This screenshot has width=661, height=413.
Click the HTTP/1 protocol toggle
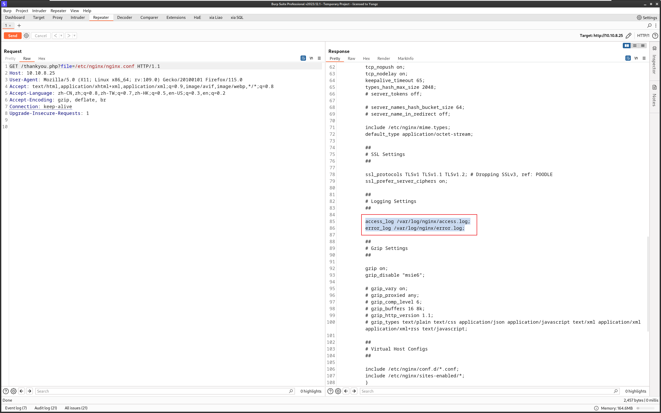tap(643, 36)
